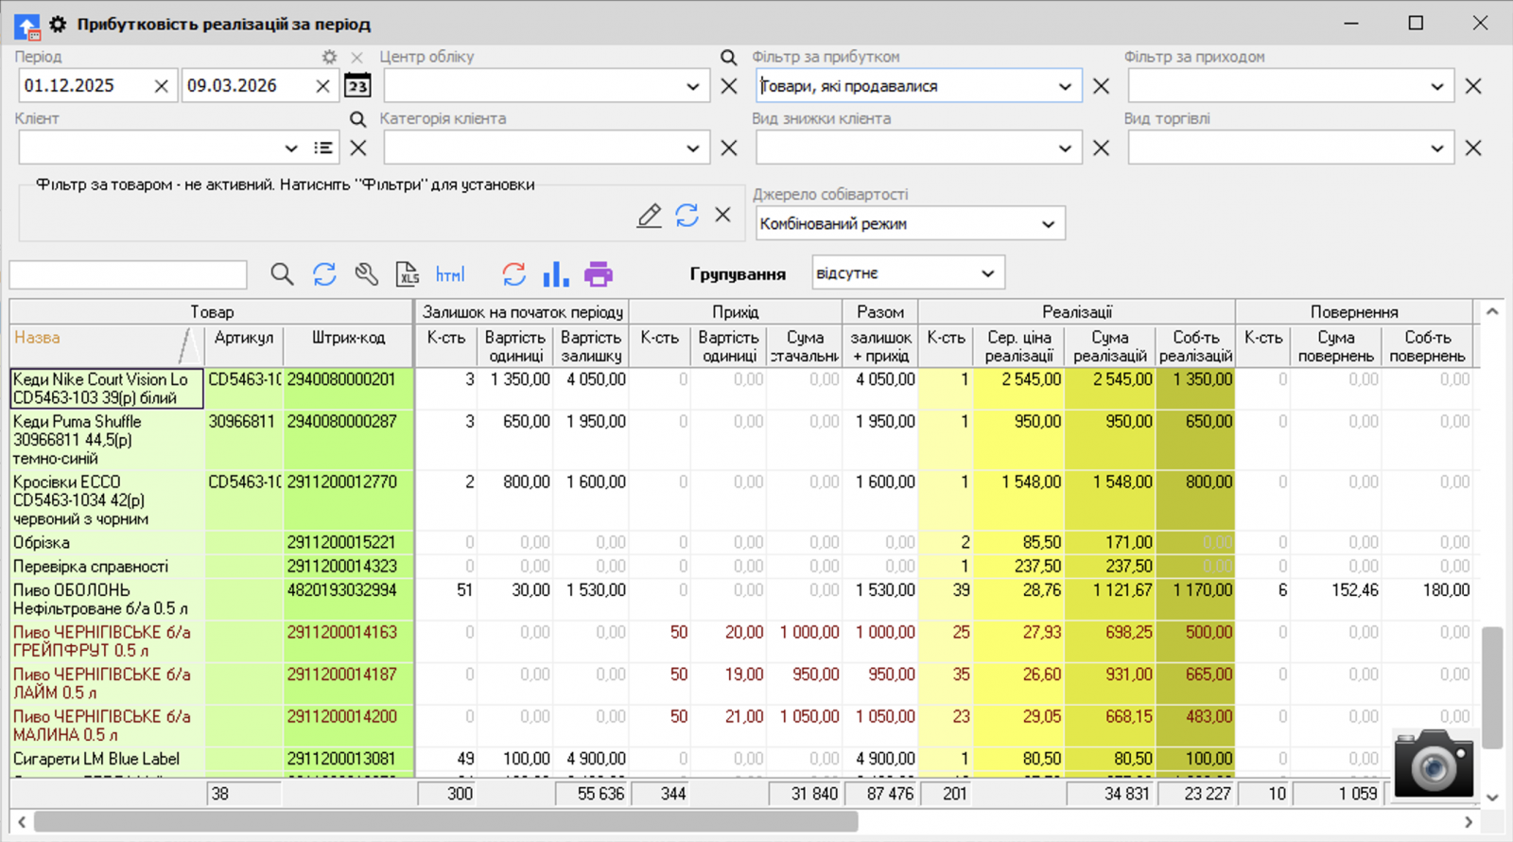Click the horizontal scrollbar at bottom of table

[x=444, y=822]
